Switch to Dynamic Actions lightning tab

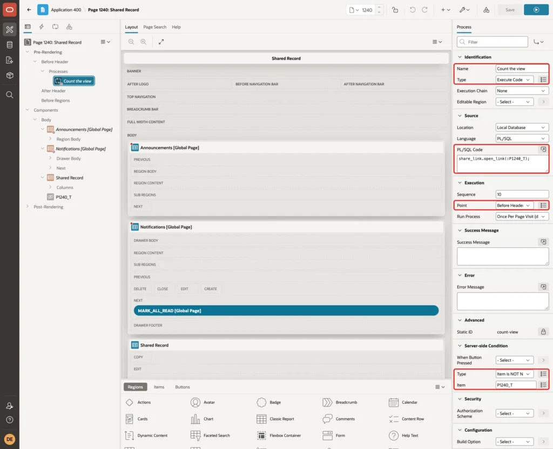click(x=41, y=27)
